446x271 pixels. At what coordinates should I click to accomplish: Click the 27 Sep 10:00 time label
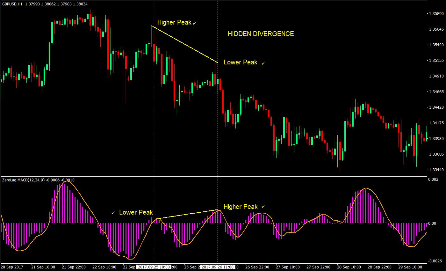tap(288, 267)
